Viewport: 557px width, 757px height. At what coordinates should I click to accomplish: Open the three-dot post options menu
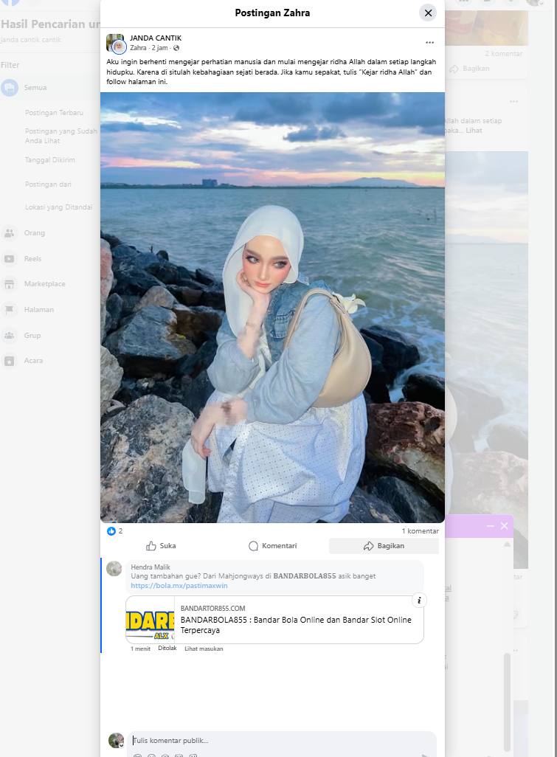pos(429,43)
